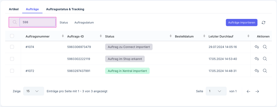This screenshot has height=107, width=277.
Task: Go to previous page arrow
Action: click(x=249, y=91)
